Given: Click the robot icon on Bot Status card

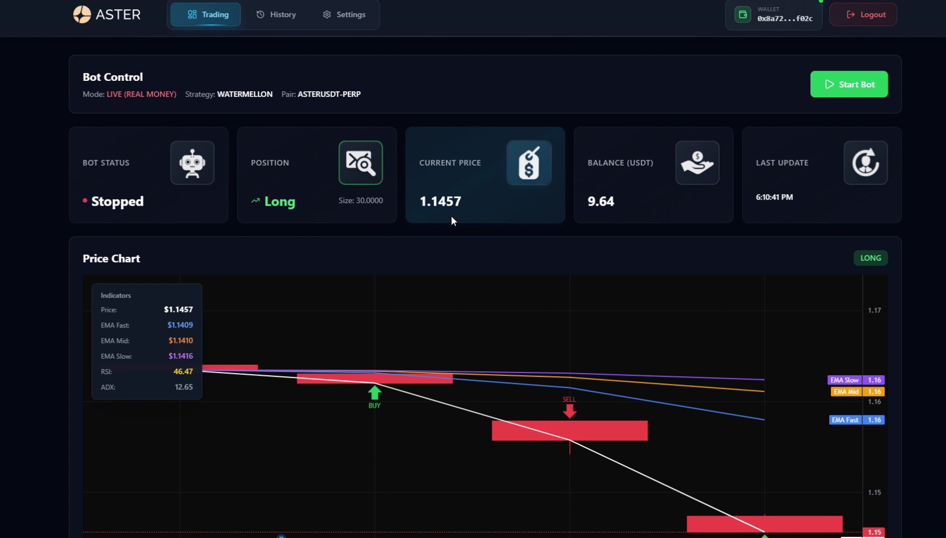Looking at the screenshot, I should 192,162.
